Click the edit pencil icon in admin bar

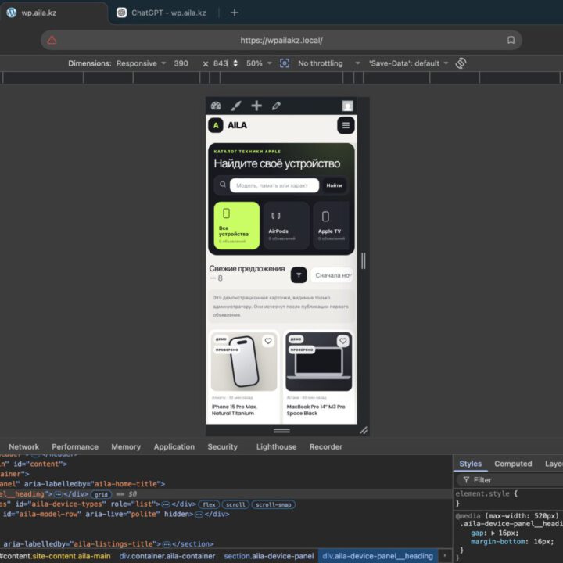(276, 106)
